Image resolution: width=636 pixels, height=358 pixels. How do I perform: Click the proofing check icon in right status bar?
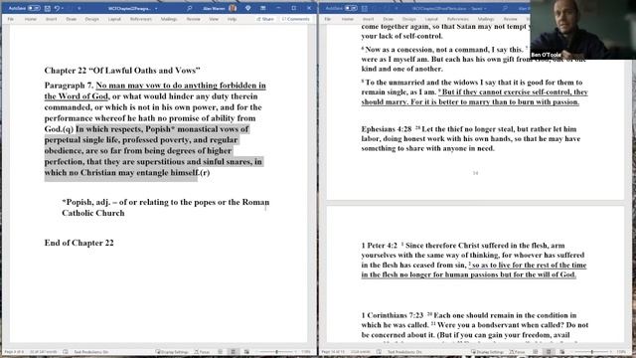(379, 352)
